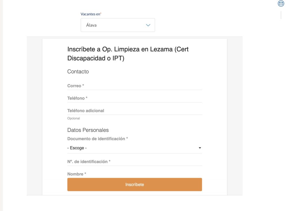The width and height of the screenshot is (295, 211).
Task: Open the Vacantes en province dropdown
Action: click(118, 25)
